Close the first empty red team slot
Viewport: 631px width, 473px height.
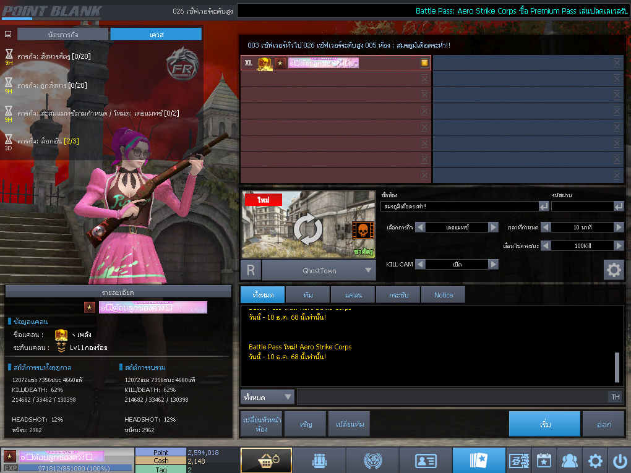click(424, 79)
